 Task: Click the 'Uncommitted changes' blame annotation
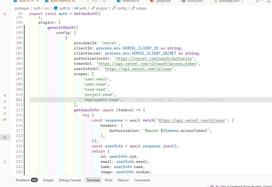click(x=202, y=100)
